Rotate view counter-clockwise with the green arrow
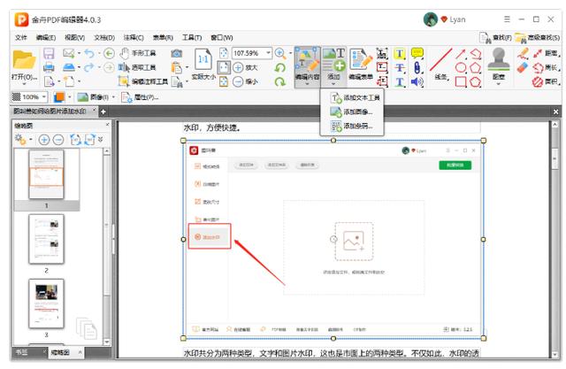 280,67
